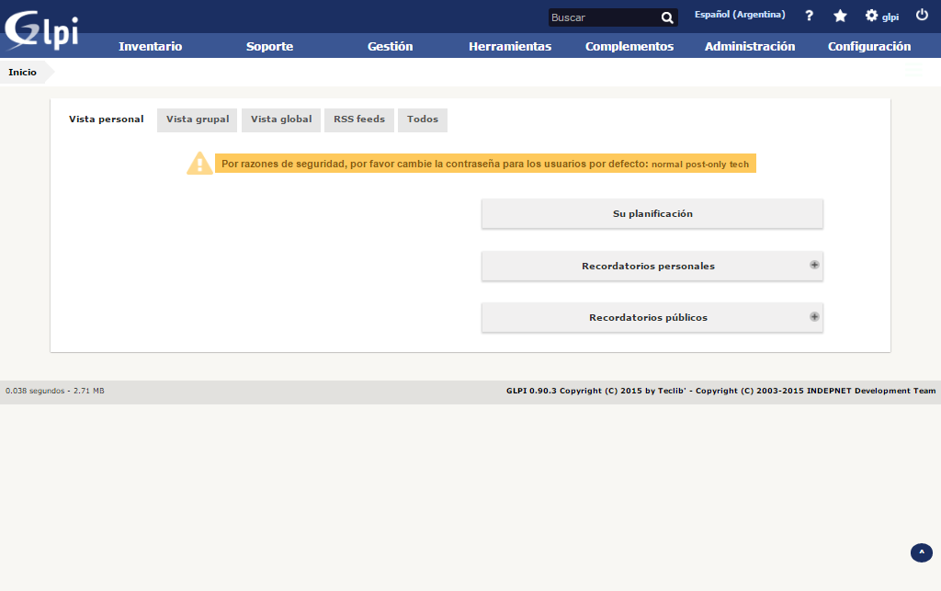The width and height of the screenshot is (941, 591).
Task: Open bookmarks with the star icon
Action: click(840, 16)
